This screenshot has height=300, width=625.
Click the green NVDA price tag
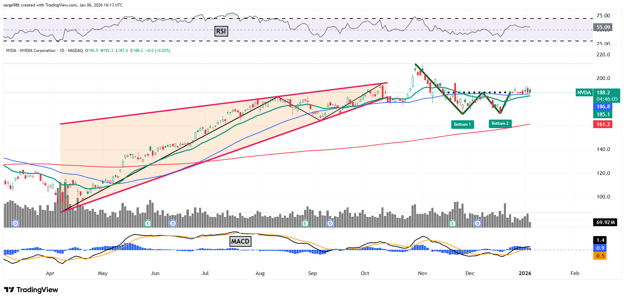tap(584, 93)
